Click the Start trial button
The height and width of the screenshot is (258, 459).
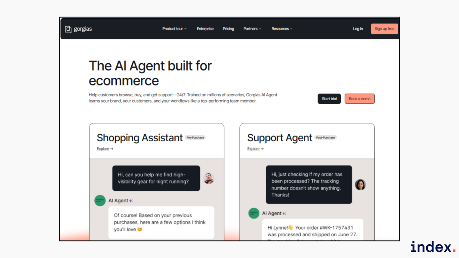coord(329,99)
